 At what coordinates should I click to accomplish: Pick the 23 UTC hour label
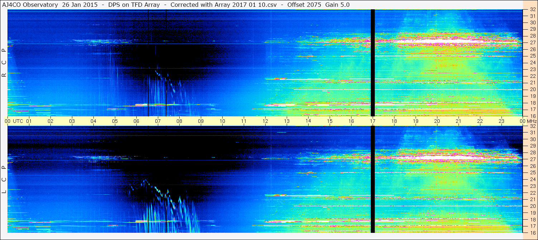click(501, 121)
